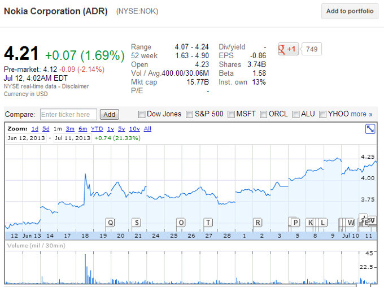Add Nokia to portfolio button
The height and width of the screenshot is (287, 384).
[x=350, y=11]
